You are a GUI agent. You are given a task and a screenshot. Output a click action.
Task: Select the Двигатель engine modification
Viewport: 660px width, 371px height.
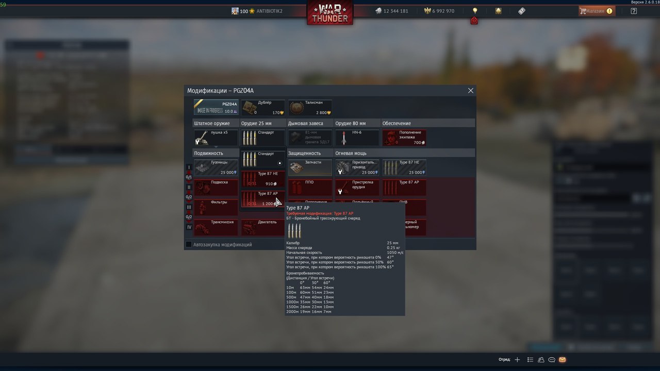[263, 227]
